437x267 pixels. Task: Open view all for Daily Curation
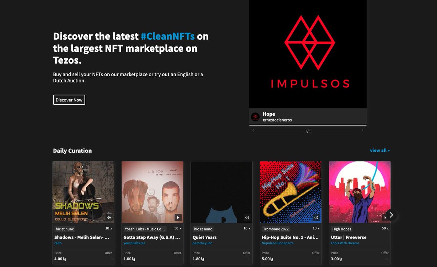tap(380, 150)
